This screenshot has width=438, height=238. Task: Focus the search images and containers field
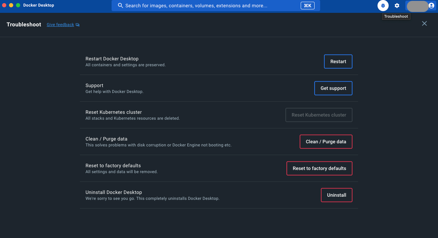[x=216, y=6]
